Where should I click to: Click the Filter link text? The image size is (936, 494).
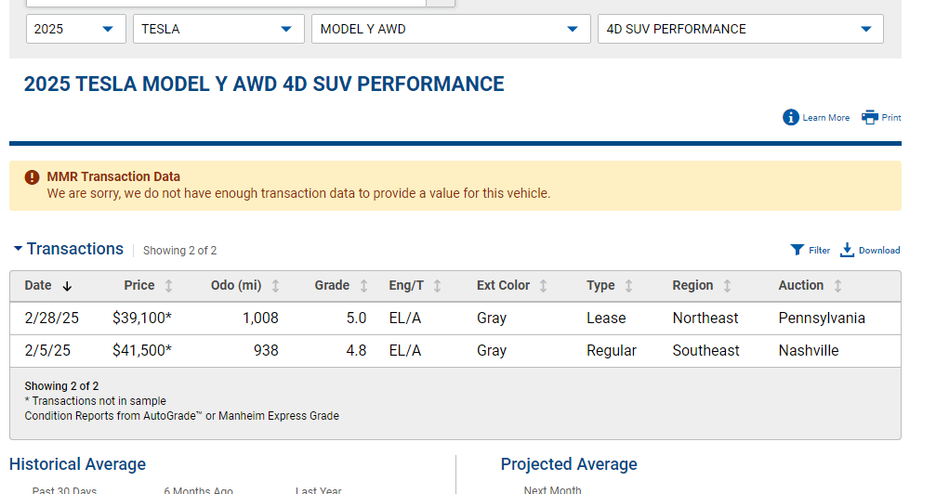coord(819,250)
